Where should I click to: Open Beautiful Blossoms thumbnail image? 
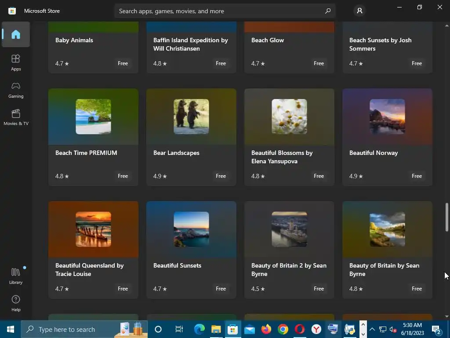(x=289, y=117)
